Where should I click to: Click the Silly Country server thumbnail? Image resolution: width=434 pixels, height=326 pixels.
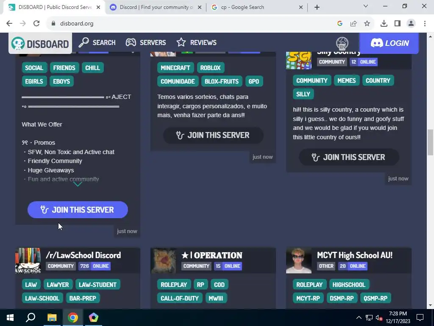click(x=299, y=60)
